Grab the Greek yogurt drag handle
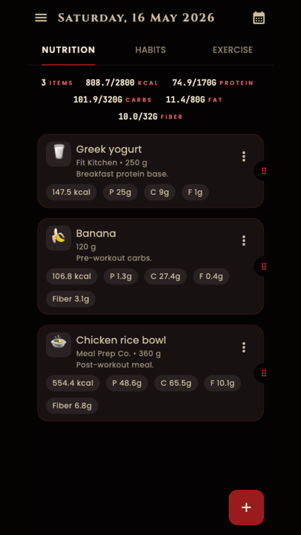 click(264, 171)
